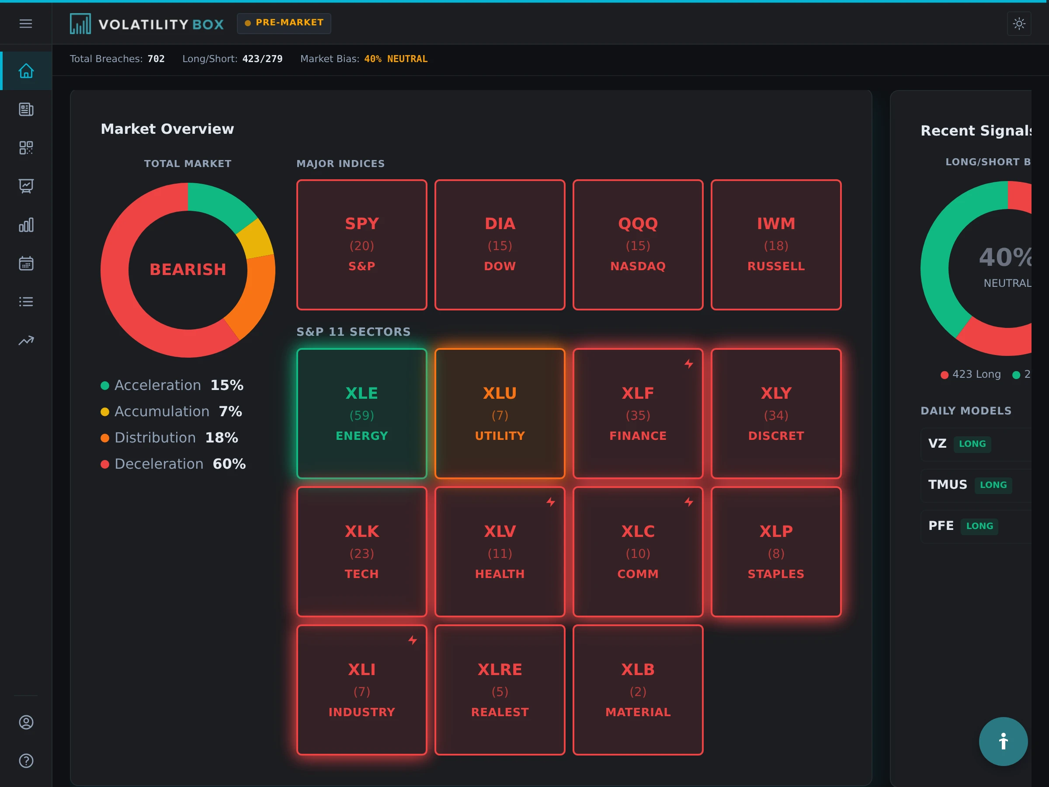The height and width of the screenshot is (787, 1049).
Task: Open the news page sidebar icon
Action: tap(26, 110)
